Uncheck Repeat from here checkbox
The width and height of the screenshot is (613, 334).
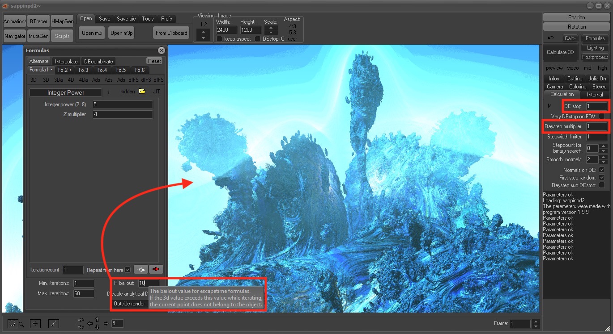128,270
